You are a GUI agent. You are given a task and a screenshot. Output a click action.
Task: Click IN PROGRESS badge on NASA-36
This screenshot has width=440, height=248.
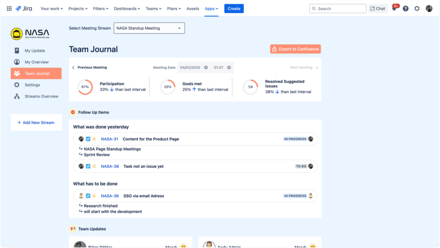[x=295, y=196]
